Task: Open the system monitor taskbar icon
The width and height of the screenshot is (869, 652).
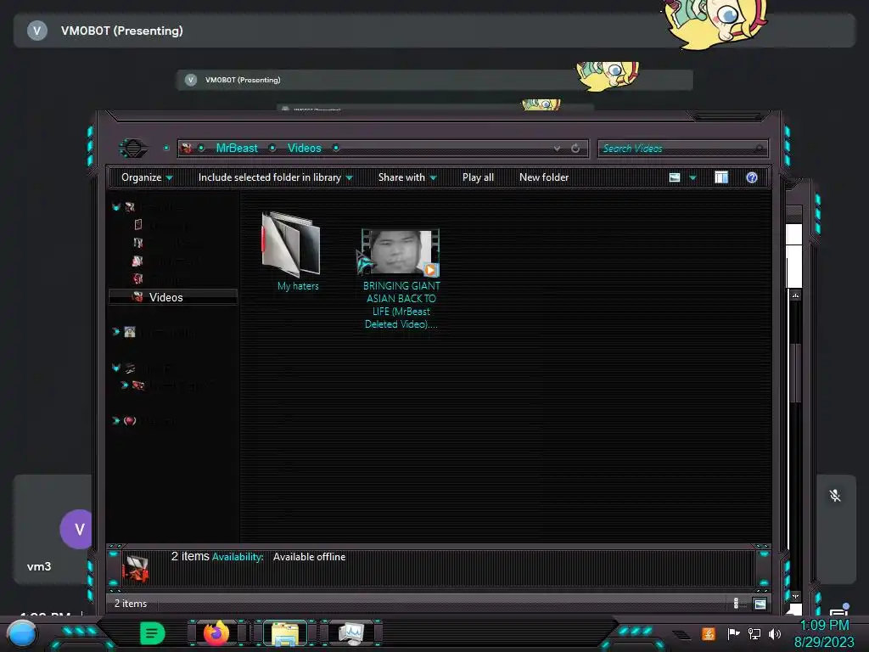Action: click(351, 633)
